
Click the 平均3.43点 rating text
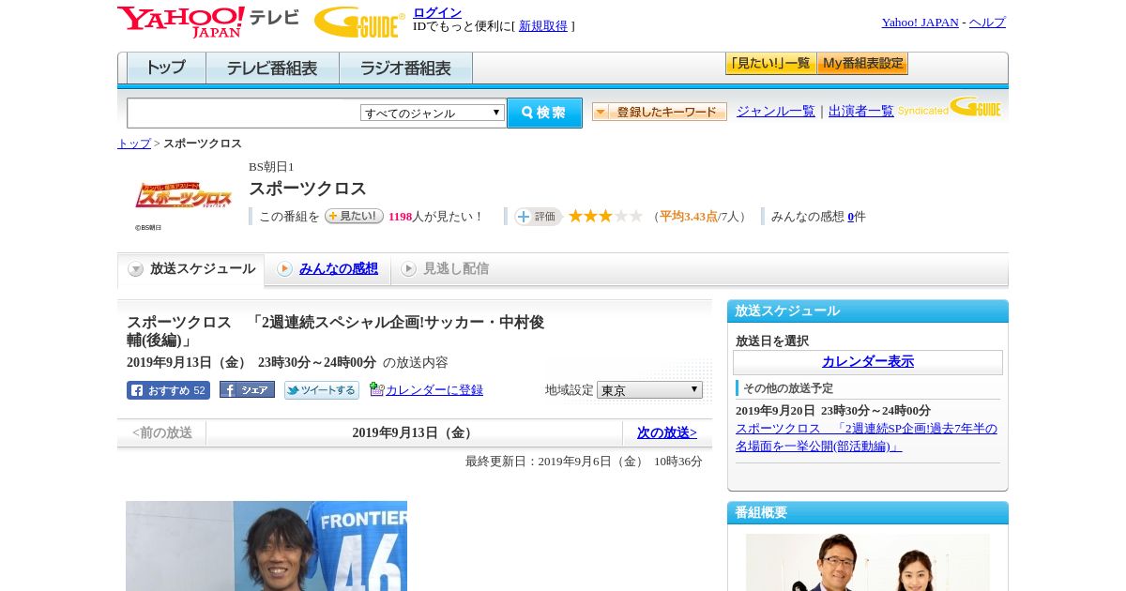pyautogui.click(x=688, y=217)
